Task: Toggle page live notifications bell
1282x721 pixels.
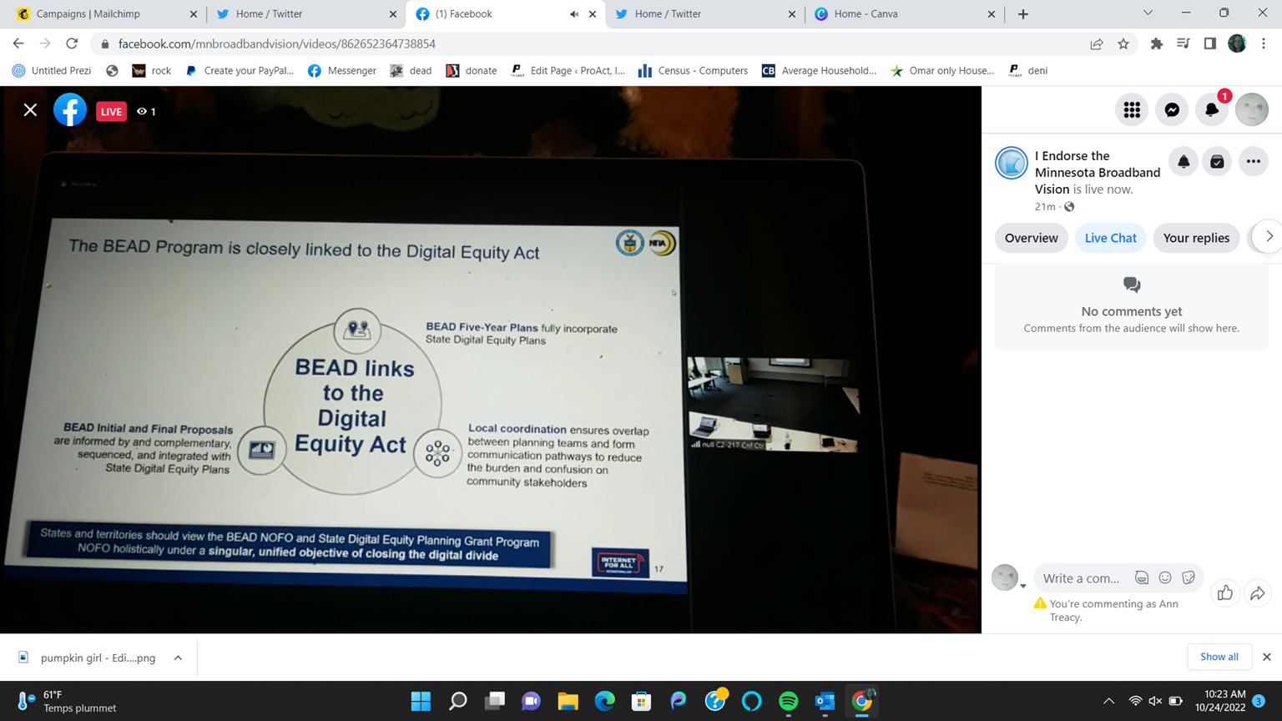Action: (1184, 162)
